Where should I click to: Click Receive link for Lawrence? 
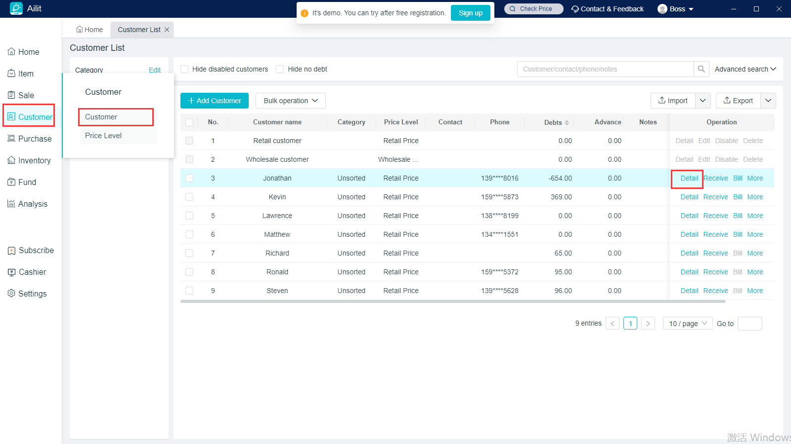click(x=715, y=216)
